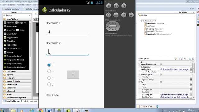199x112 pixels.
Task: Click the D-pad right arrow
Action: (x=118, y=26)
